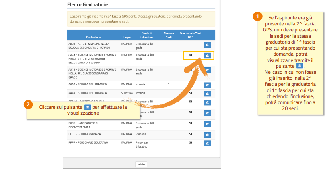Image resolution: width=327 pixels, height=173 pixels.
Task: Click the sedi icon in the A048 Scienze Motorie row
Action: [x=208, y=56]
